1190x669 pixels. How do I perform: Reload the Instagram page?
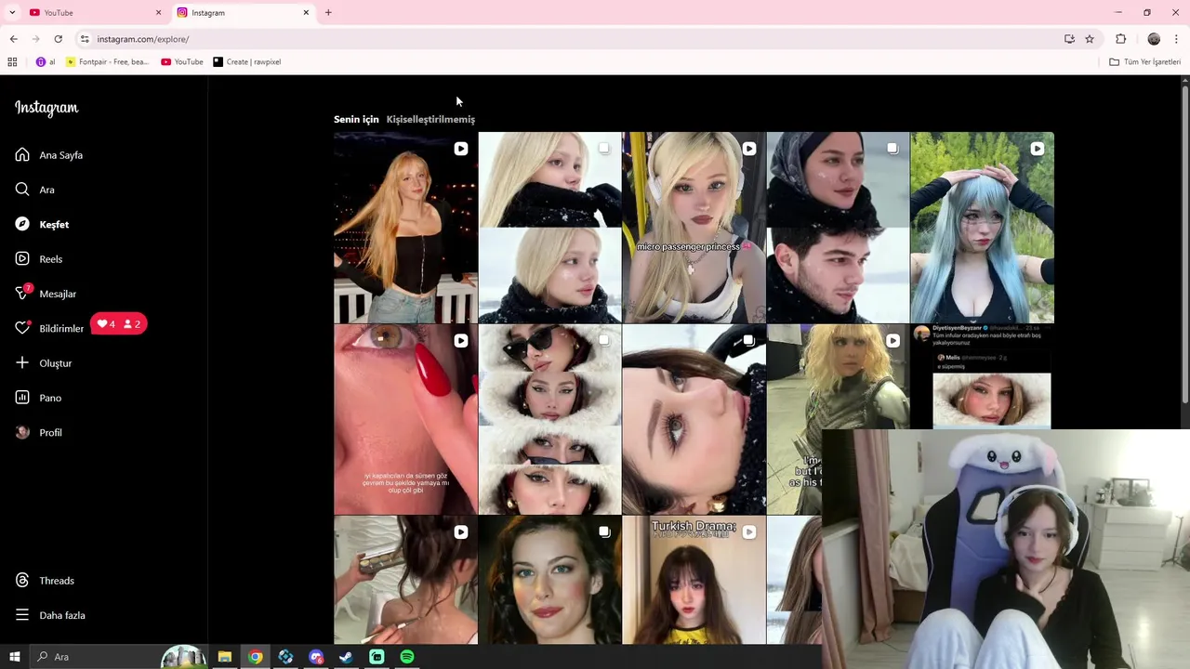tap(58, 39)
